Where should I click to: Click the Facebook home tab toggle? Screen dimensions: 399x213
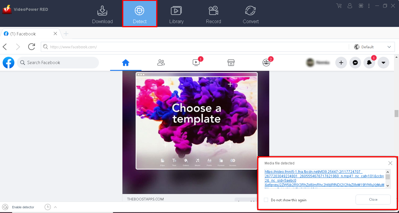(126, 62)
